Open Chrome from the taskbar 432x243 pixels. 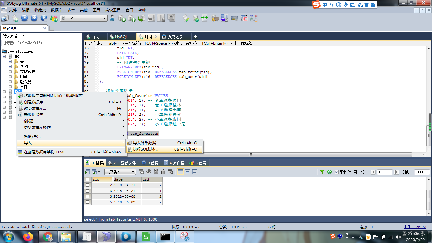(48, 236)
